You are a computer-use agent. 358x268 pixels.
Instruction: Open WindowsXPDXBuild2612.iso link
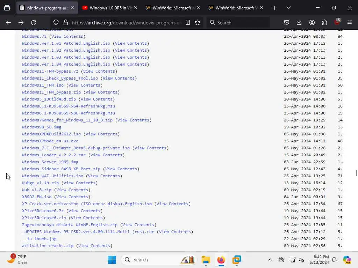pyautogui.click(x=51, y=134)
